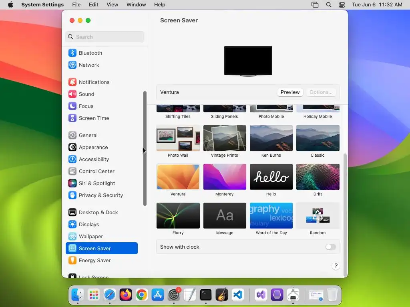410x307 pixels.
Task: Open the Help menu
Action: [159, 5]
